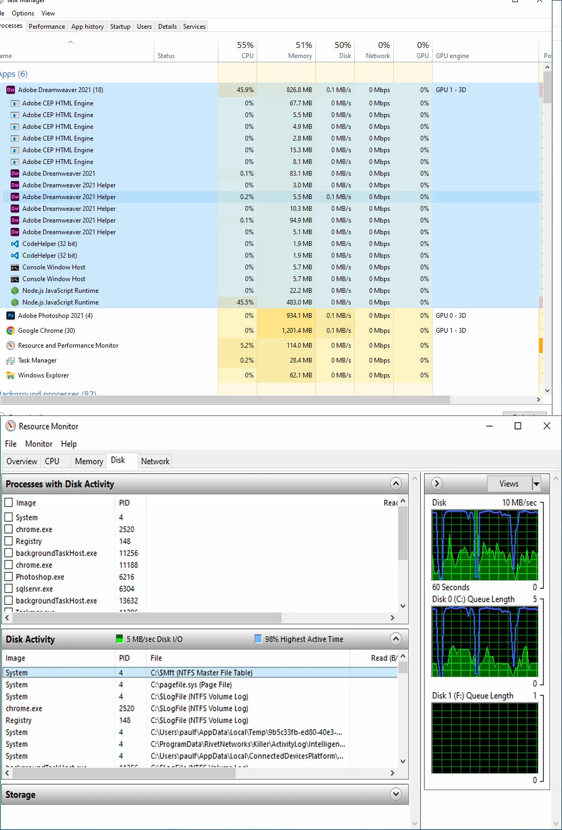Image resolution: width=562 pixels, height=830 pixels.
Task: Tick the Image select-all header checkbox
Action: 9,503
